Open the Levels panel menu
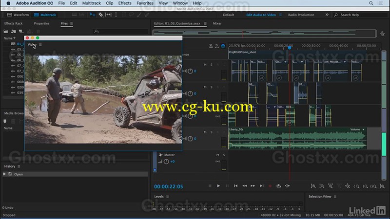 pyautogui.click(x=167, y=197)
